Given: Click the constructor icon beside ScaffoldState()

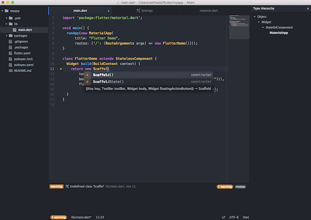Looking at the screenshot, I should click(87, 82).
